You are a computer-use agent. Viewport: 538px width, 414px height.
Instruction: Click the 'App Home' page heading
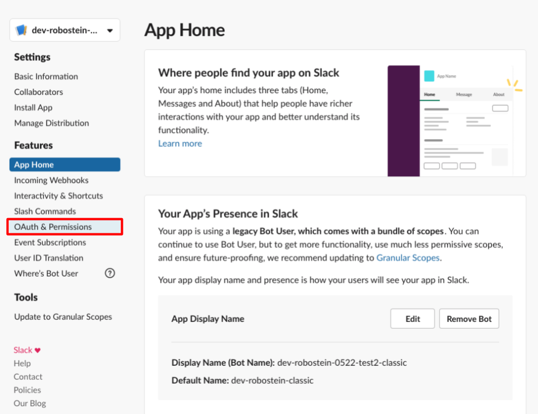(x=185, y=30)
